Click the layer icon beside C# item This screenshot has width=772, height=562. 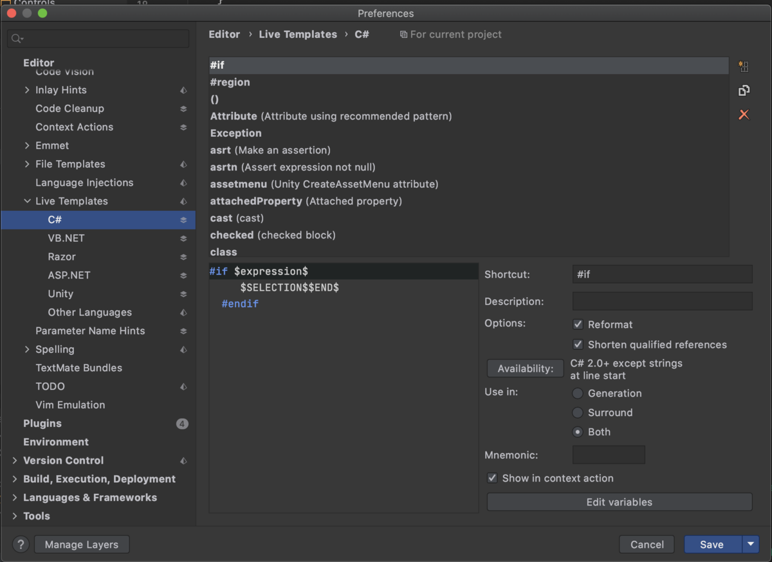tap(183, 220)
